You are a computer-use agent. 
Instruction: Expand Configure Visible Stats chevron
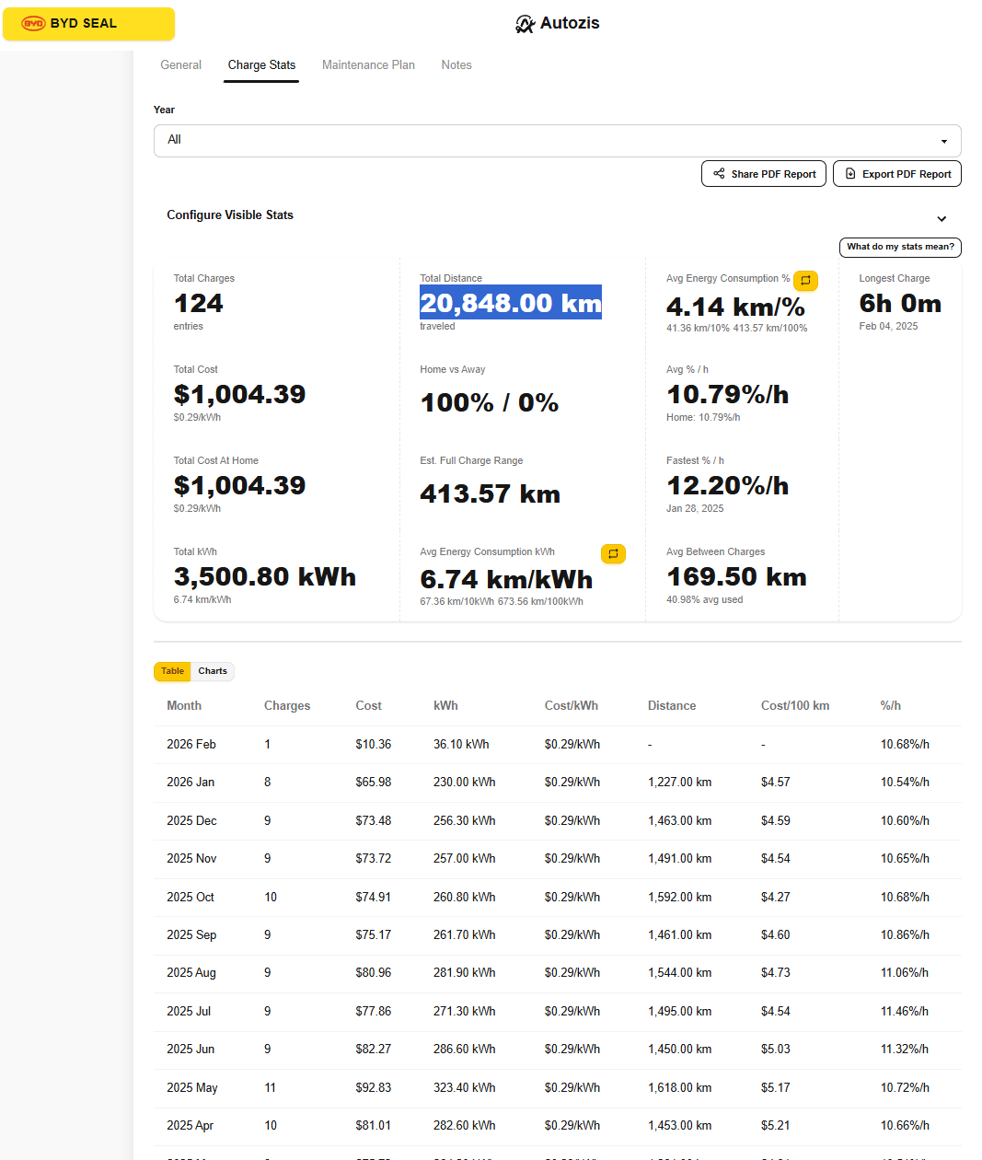tap(942, 219)
